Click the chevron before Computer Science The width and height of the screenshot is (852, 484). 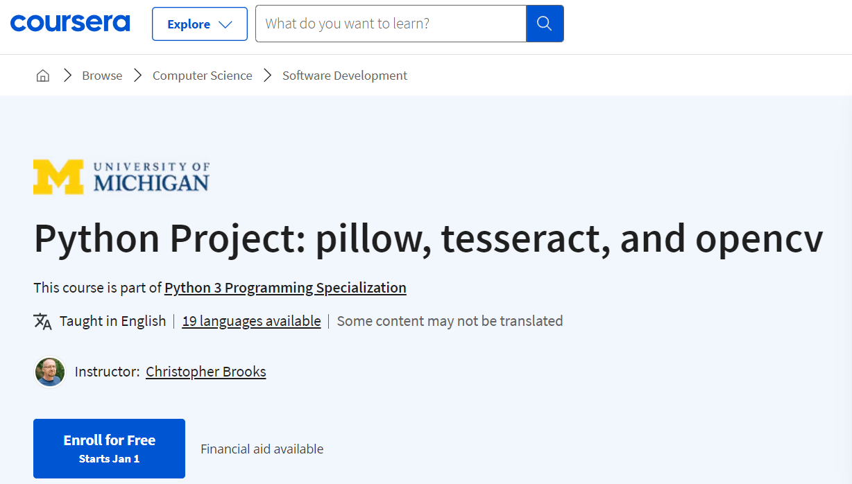(138, 76)
